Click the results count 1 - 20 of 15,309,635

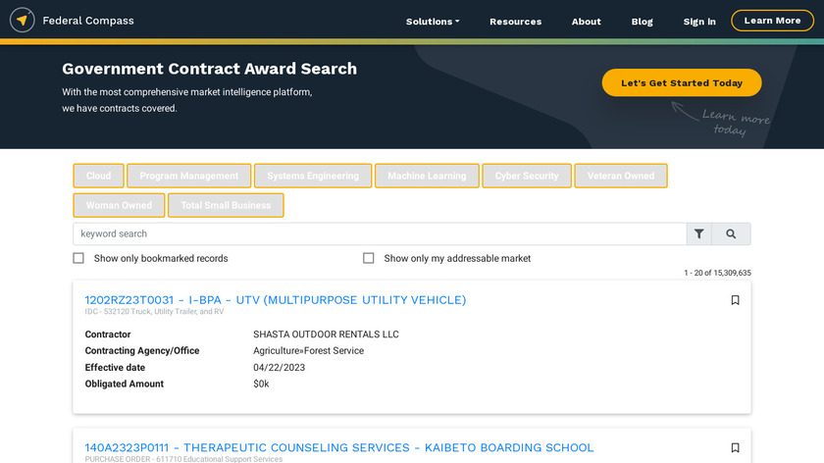coord(717,273)
